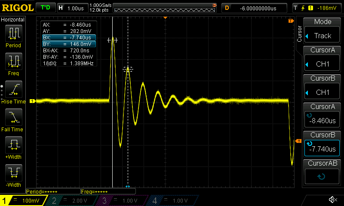
Task: Select the -Width measurement icon
Action: [x=13, y=176]
